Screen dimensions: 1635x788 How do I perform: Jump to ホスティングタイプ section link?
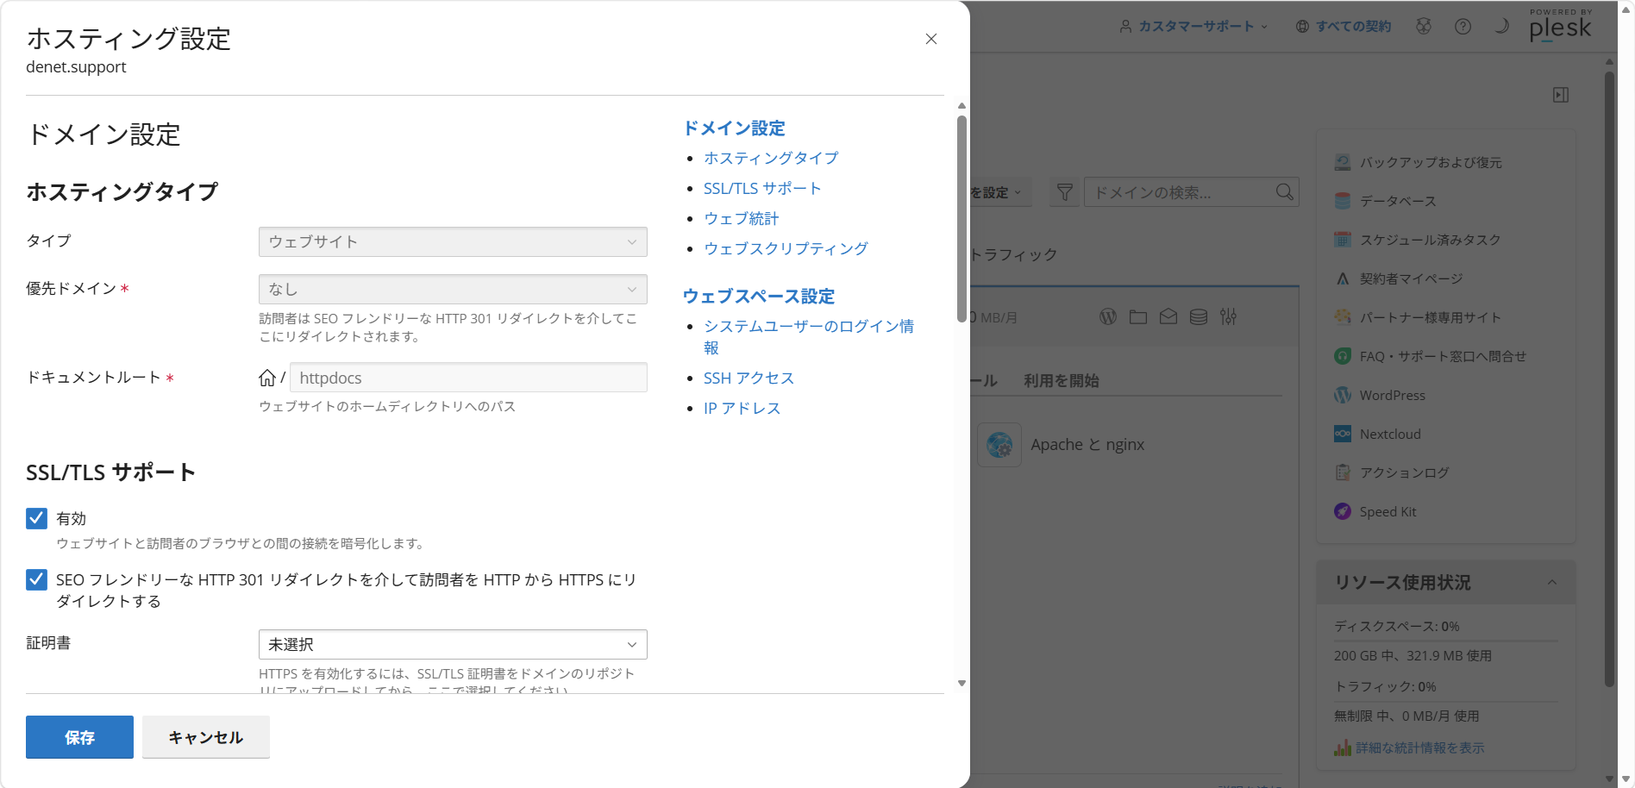(x=771, y=158)
